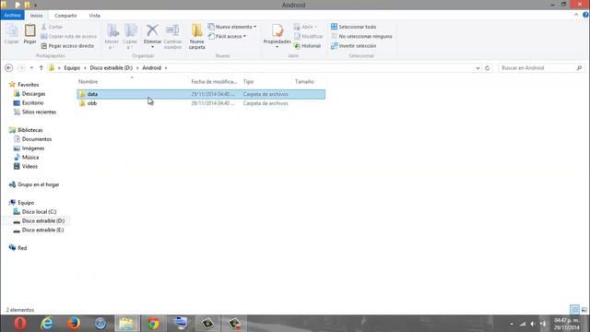Create a folder with Nueva carpeta
The height and width of the screenshot is (332, 590).
(x=196, y=36)
